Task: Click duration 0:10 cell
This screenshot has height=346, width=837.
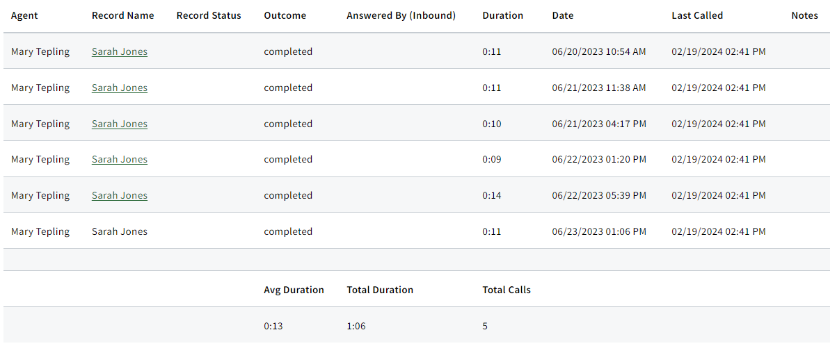Action: pyautogui.click(x=492, y=124)
